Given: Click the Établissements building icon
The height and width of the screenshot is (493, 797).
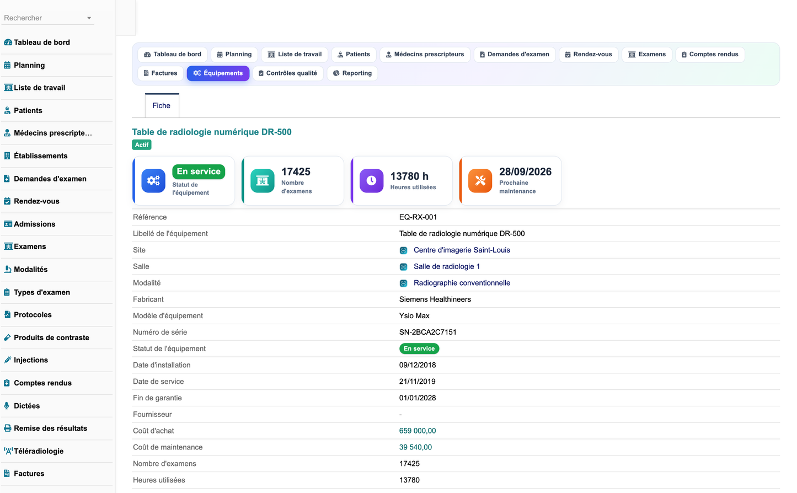Looking at the screenshot, I should pyautogui.click(x=7, y=156).
